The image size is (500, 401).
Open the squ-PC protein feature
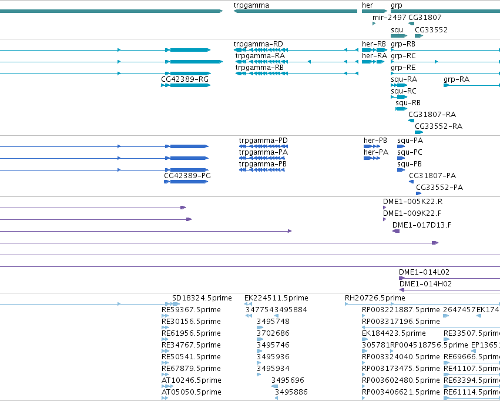pyautogui.click(x=401, y=158)
